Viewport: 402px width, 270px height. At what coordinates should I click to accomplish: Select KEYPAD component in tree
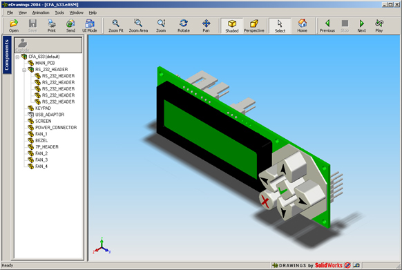43,108
